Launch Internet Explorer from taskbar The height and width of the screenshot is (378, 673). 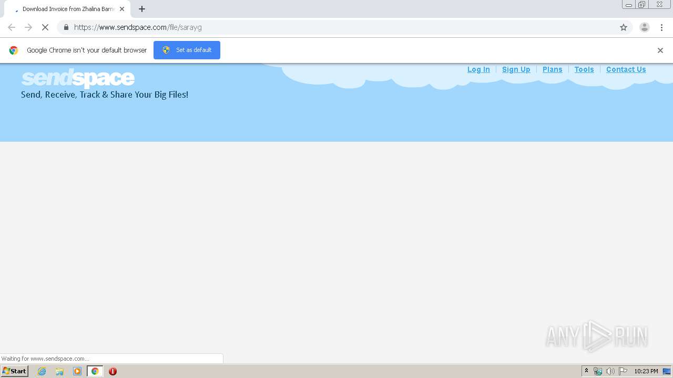click(42, 371)
